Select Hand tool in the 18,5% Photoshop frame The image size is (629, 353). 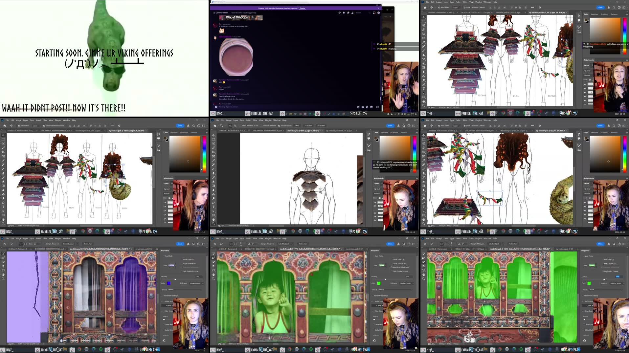3,219
